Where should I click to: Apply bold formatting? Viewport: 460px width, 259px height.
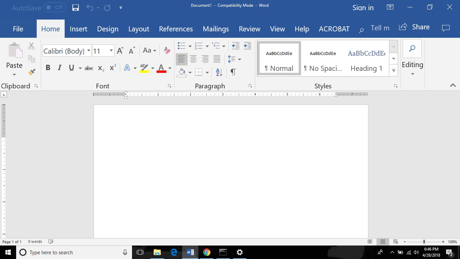click(48, 68)
